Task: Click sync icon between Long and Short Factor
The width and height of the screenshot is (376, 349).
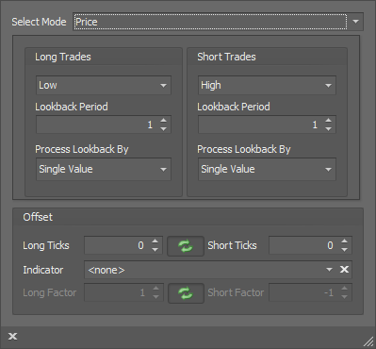Action: tap(186, 293)
